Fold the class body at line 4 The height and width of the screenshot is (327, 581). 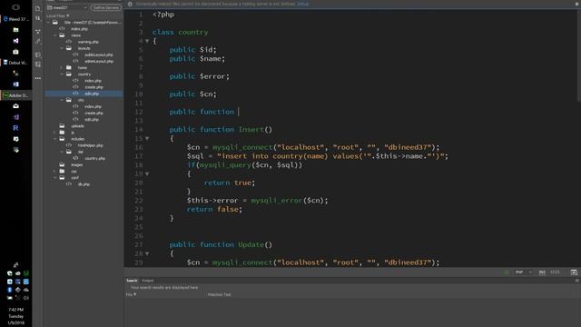147,41
